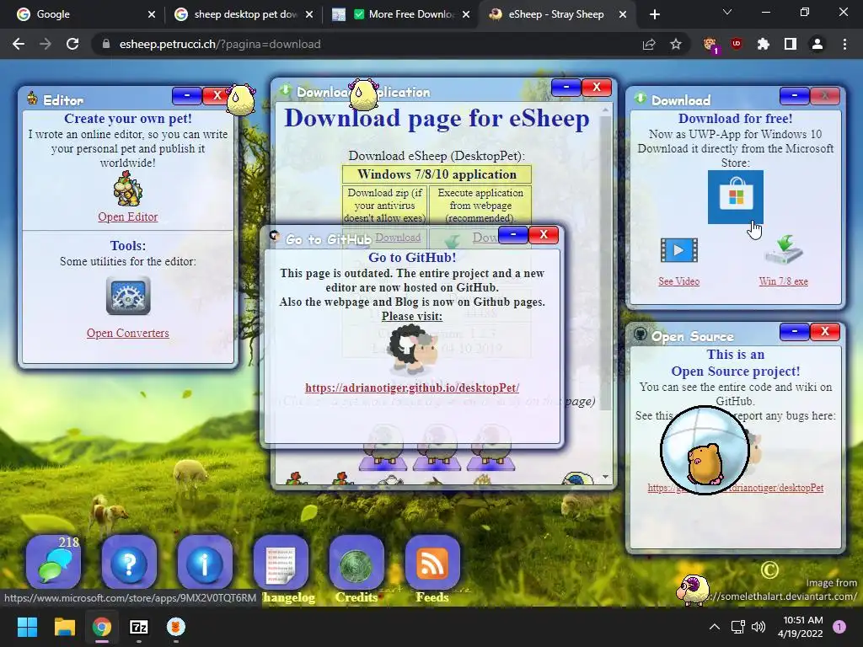The image size is (863, 647).
Task: Open the Credits globe icon
Action: pyautogui.click(x=356, y=562)
